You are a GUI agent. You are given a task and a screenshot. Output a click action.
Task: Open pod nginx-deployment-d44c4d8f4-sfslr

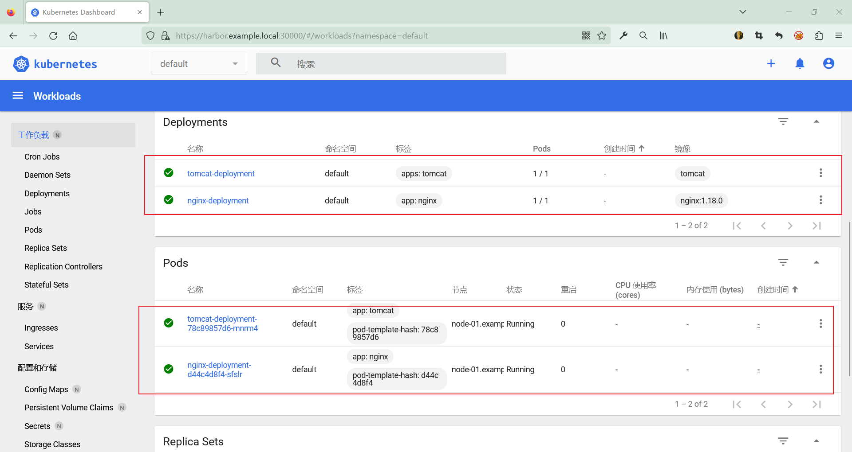[219, 369]
